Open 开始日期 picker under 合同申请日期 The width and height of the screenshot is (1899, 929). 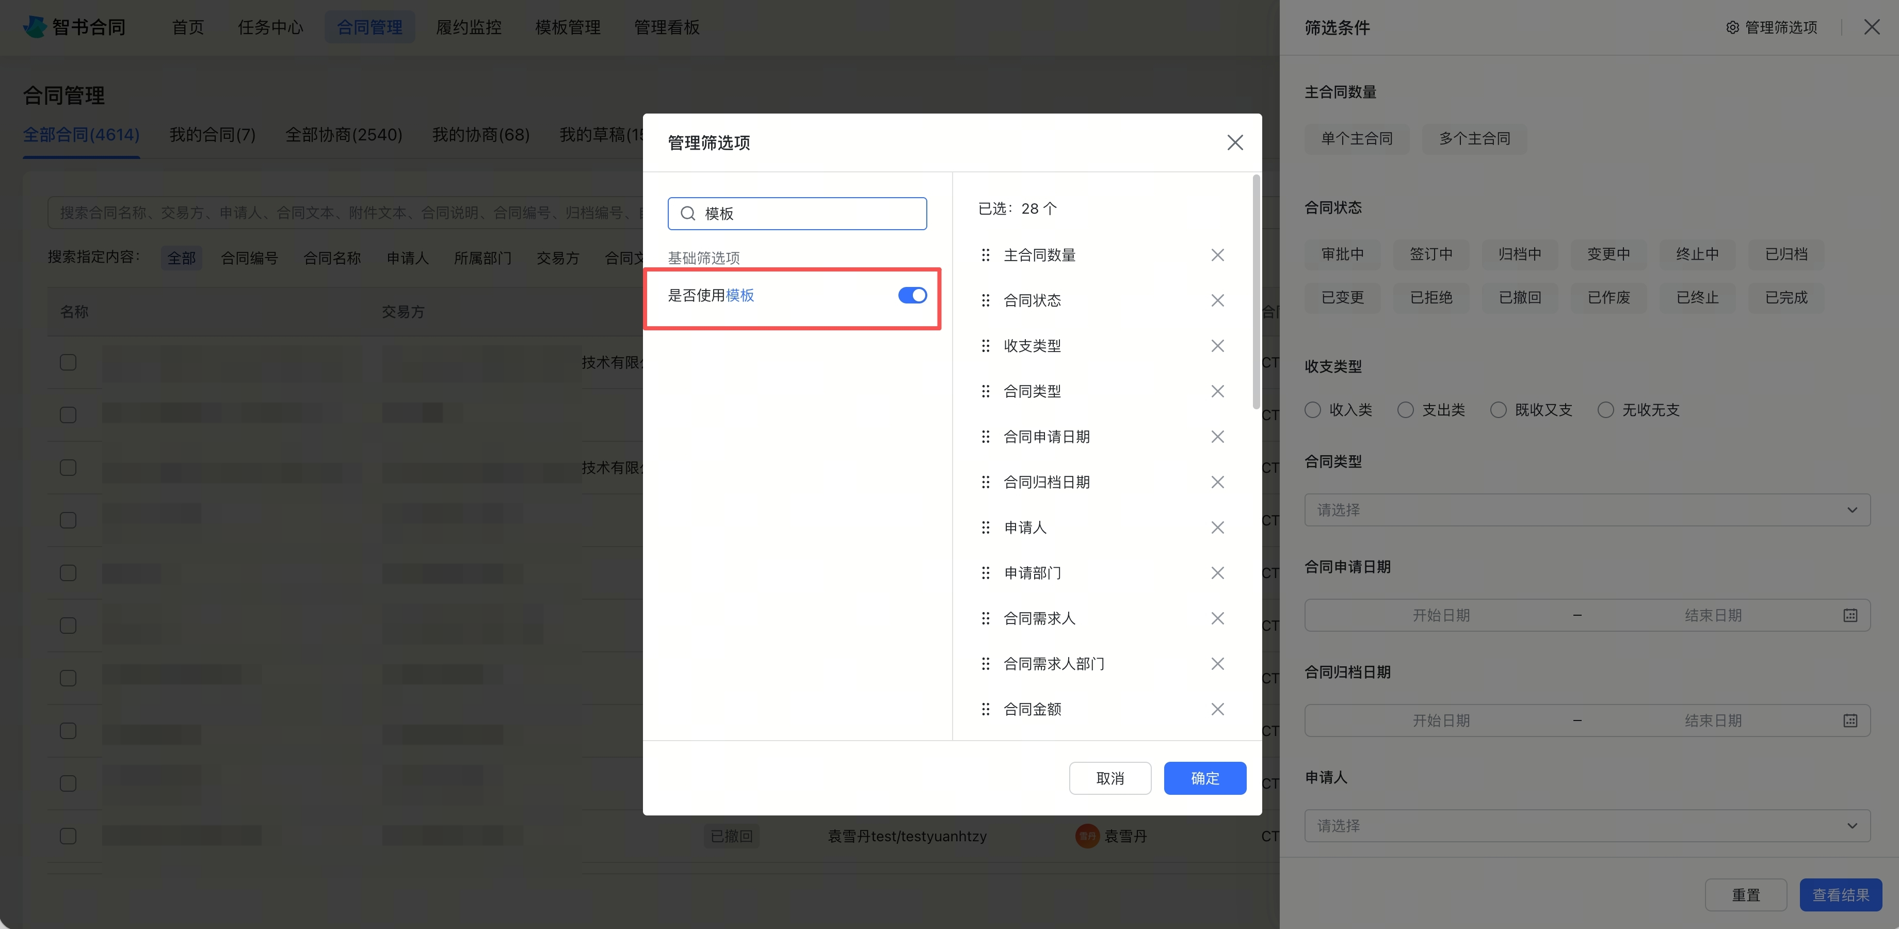(x=1441, y=615)
